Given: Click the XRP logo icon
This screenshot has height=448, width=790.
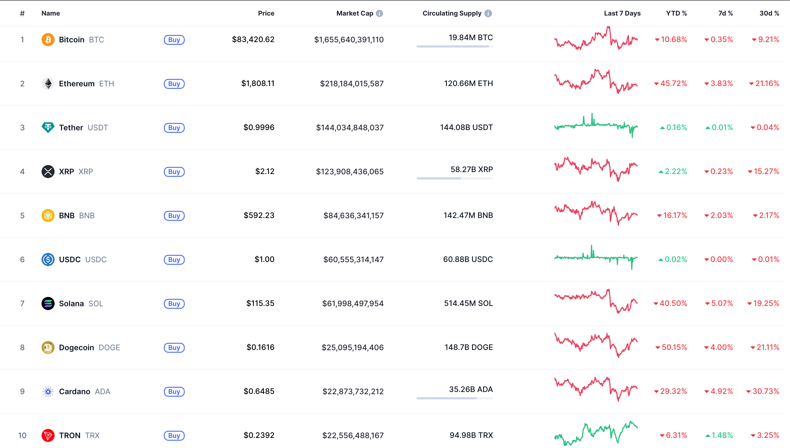Looking at the screenshot, I should click(x=48, y=172).
